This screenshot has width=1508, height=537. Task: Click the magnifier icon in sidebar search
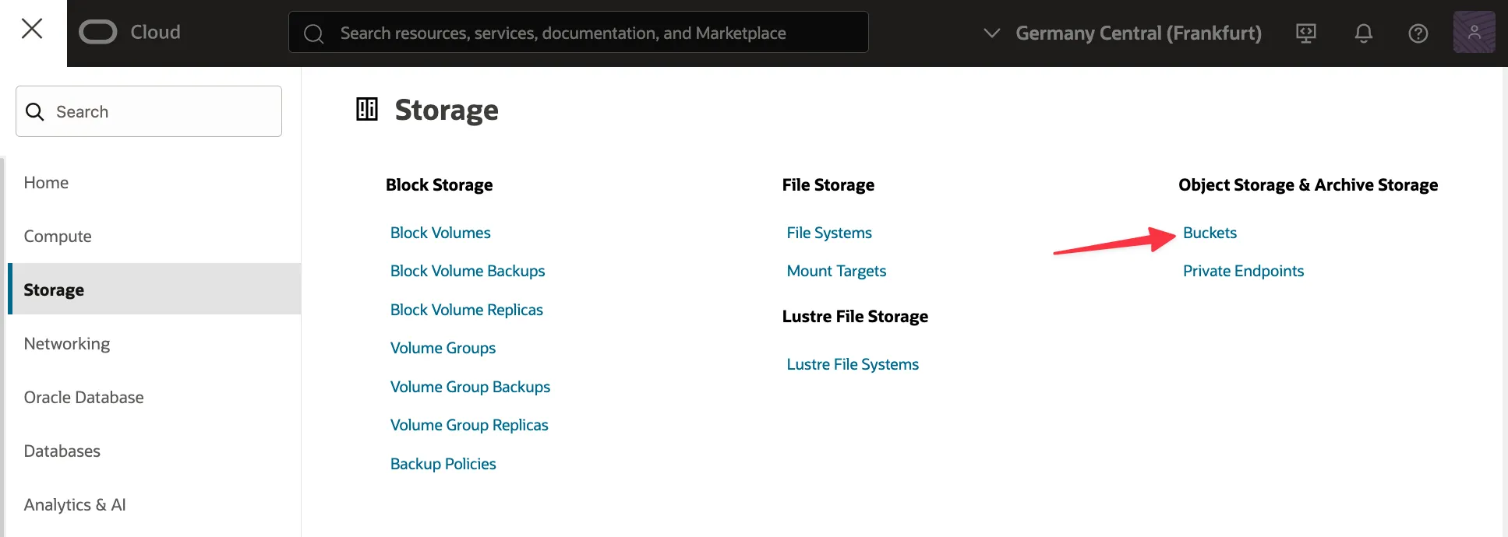(35, 111)
